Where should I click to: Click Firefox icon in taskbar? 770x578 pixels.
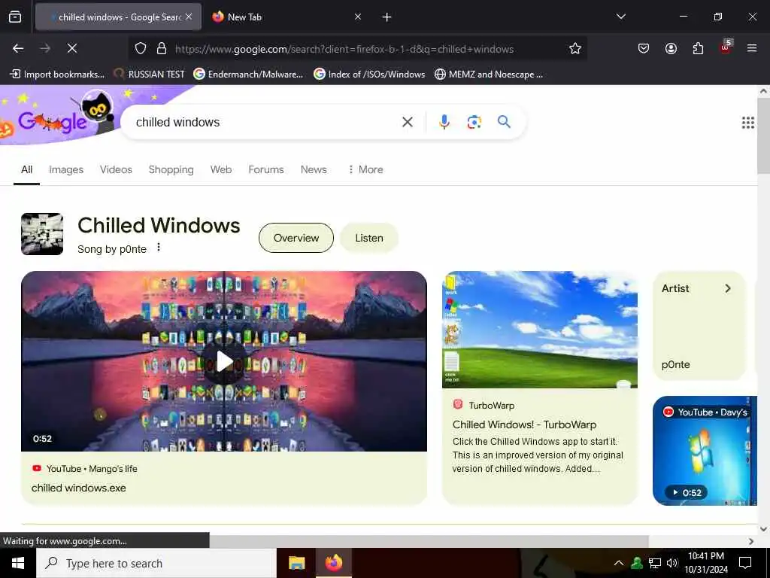coord(333,563)
